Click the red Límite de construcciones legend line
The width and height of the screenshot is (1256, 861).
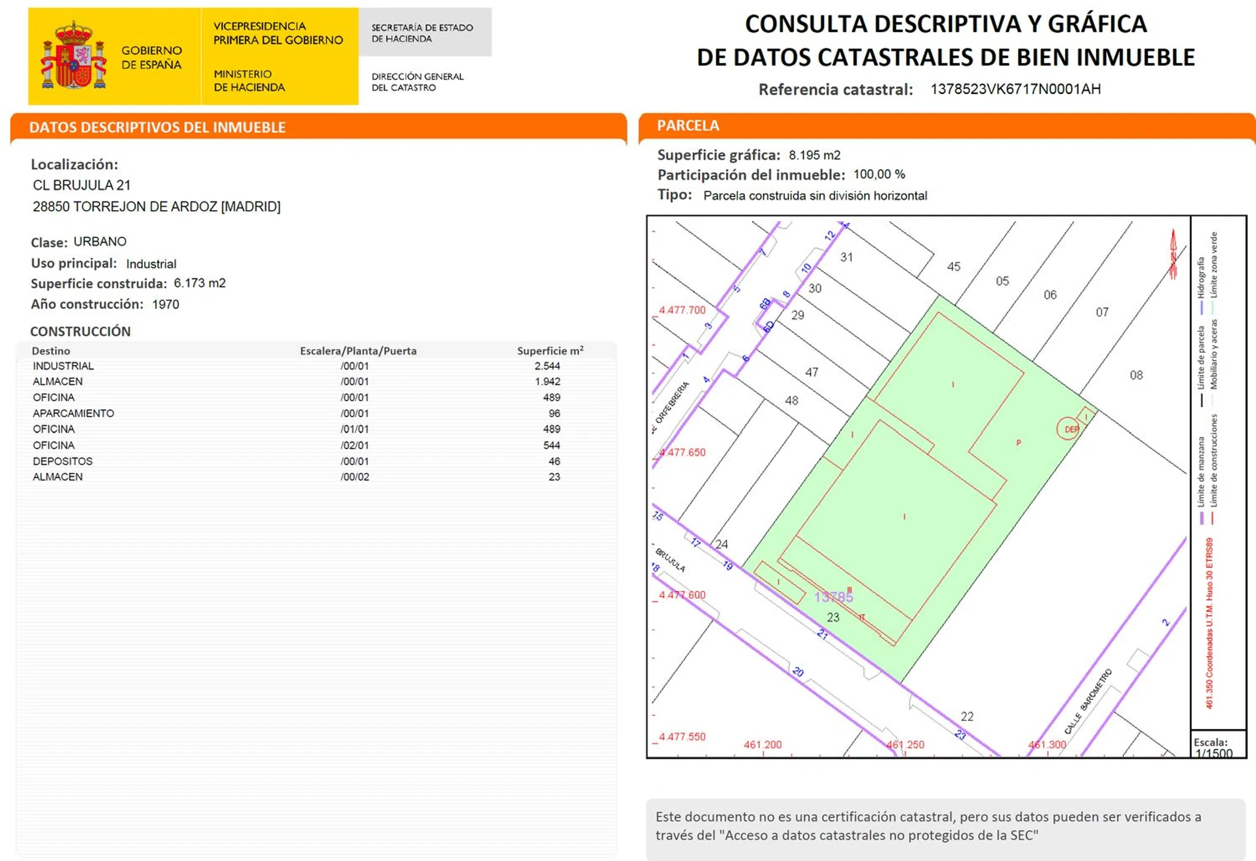(x=1212, y=517)
